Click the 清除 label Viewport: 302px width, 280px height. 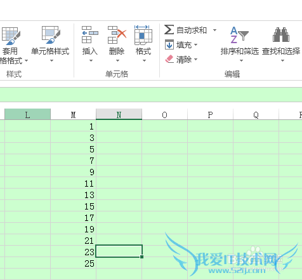tap(184, 60)
